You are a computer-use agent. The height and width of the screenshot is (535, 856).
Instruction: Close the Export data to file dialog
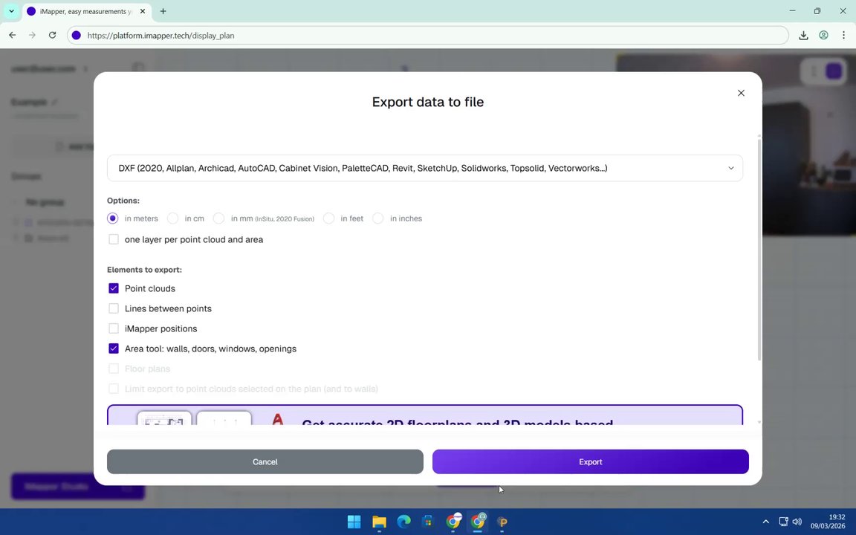(x=741, y=93)
